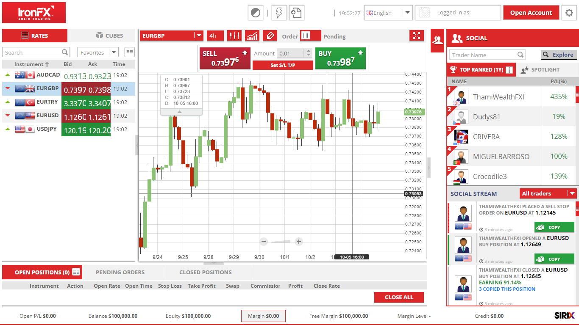Open the Favorites filter dropdown

pyautogui.click(x=98, y=52)
